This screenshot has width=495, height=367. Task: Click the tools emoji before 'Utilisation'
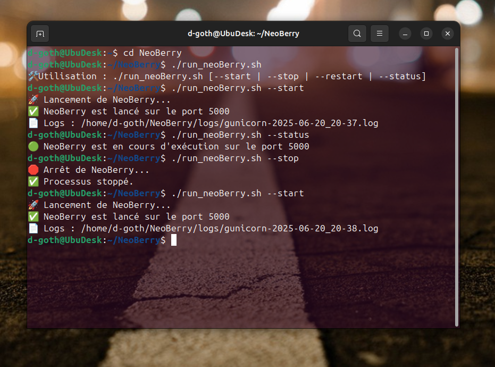(33, 76)
